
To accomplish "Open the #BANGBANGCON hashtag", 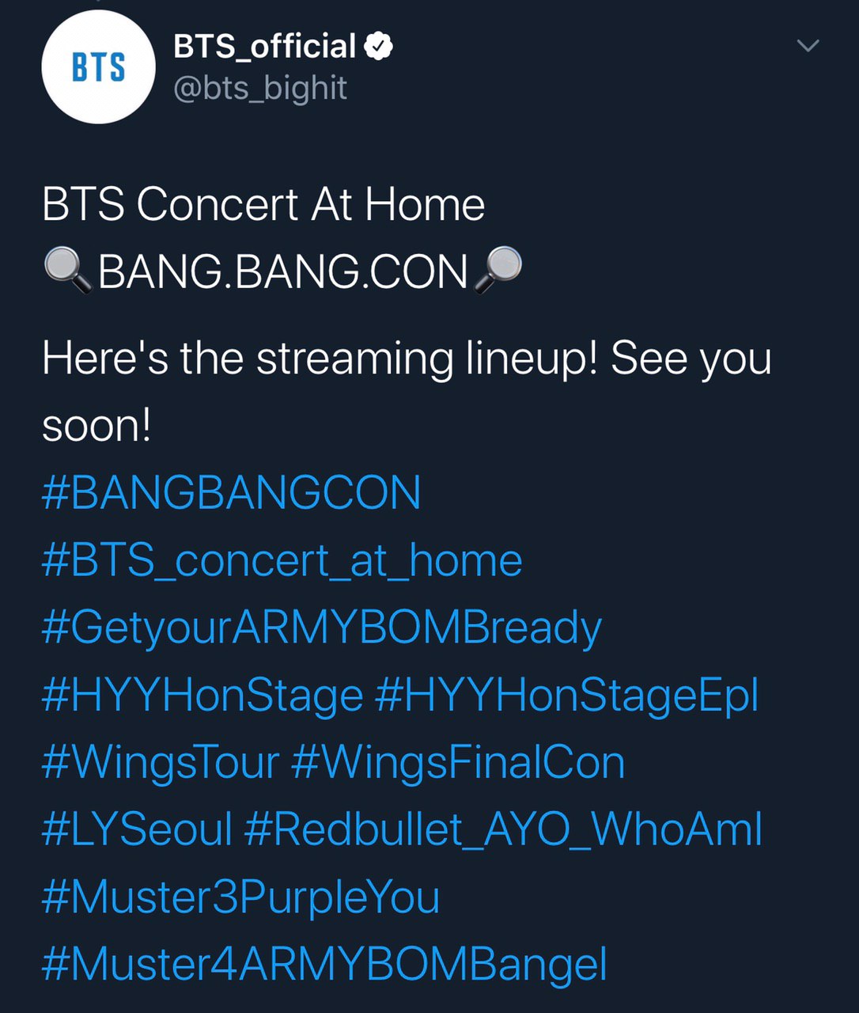I will 231,492.
